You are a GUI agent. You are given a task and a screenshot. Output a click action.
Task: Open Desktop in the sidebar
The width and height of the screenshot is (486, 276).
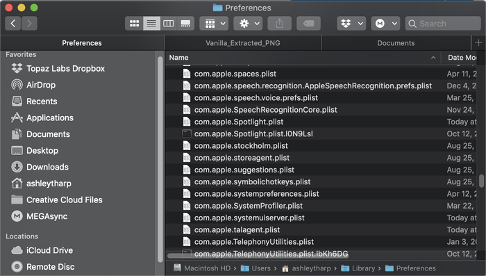point(42,151)
